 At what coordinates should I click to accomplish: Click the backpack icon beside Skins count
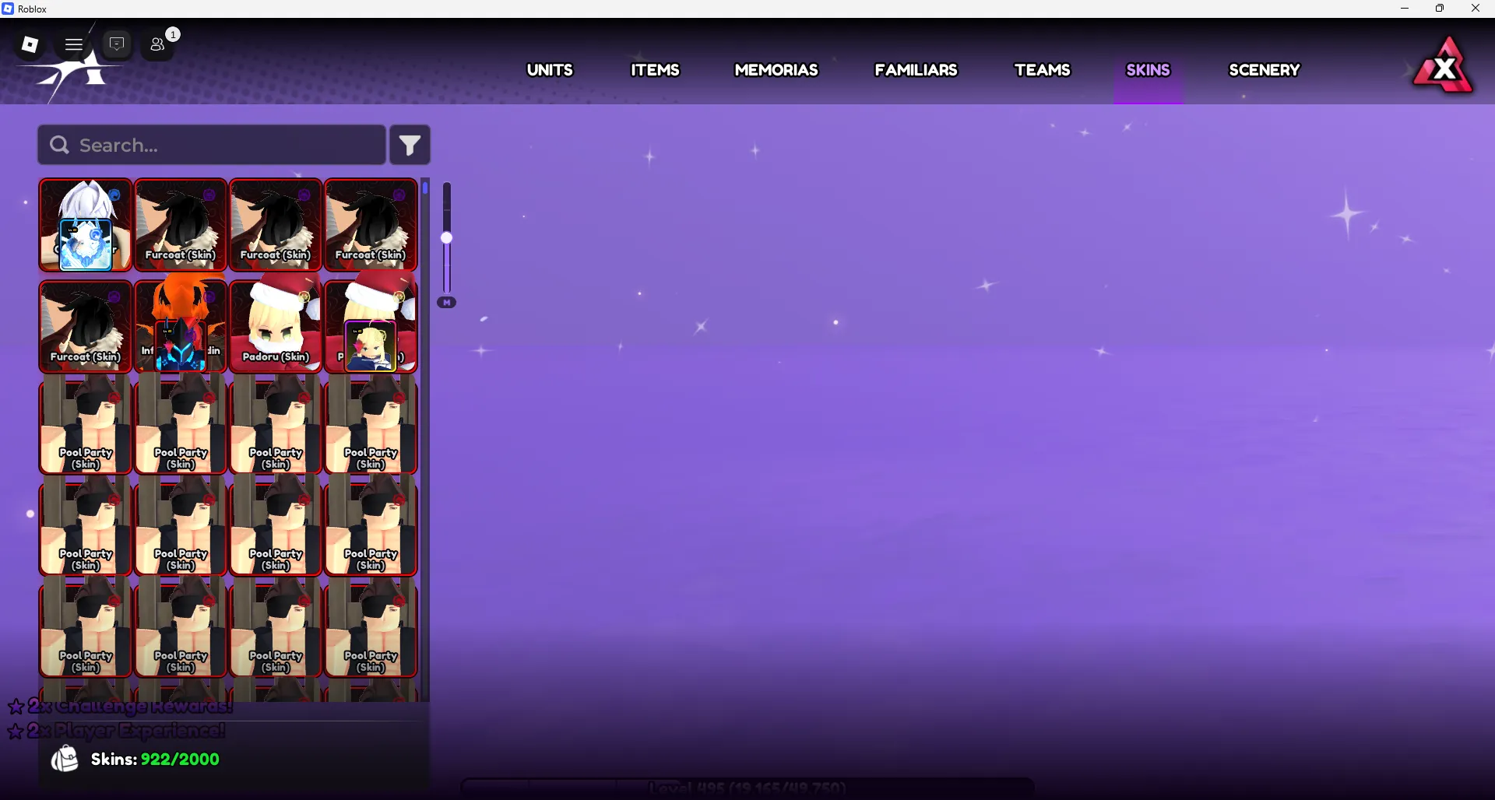point(65,759)
